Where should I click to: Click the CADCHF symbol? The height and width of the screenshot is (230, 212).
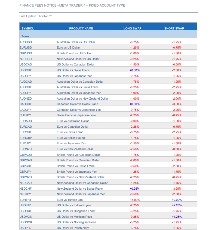[x=26, y=104]
